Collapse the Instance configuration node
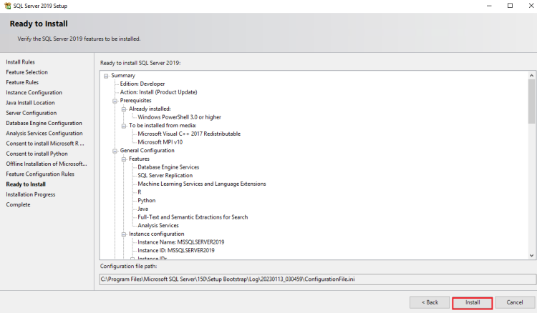The width and height of the screenshot is (537, 313). tap(124, 234)
